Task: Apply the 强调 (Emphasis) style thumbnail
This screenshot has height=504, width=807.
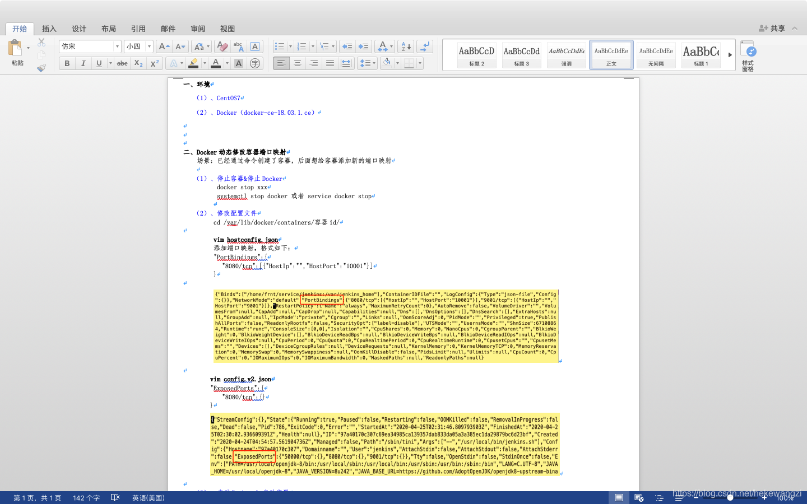Action: tap(567, 55)
